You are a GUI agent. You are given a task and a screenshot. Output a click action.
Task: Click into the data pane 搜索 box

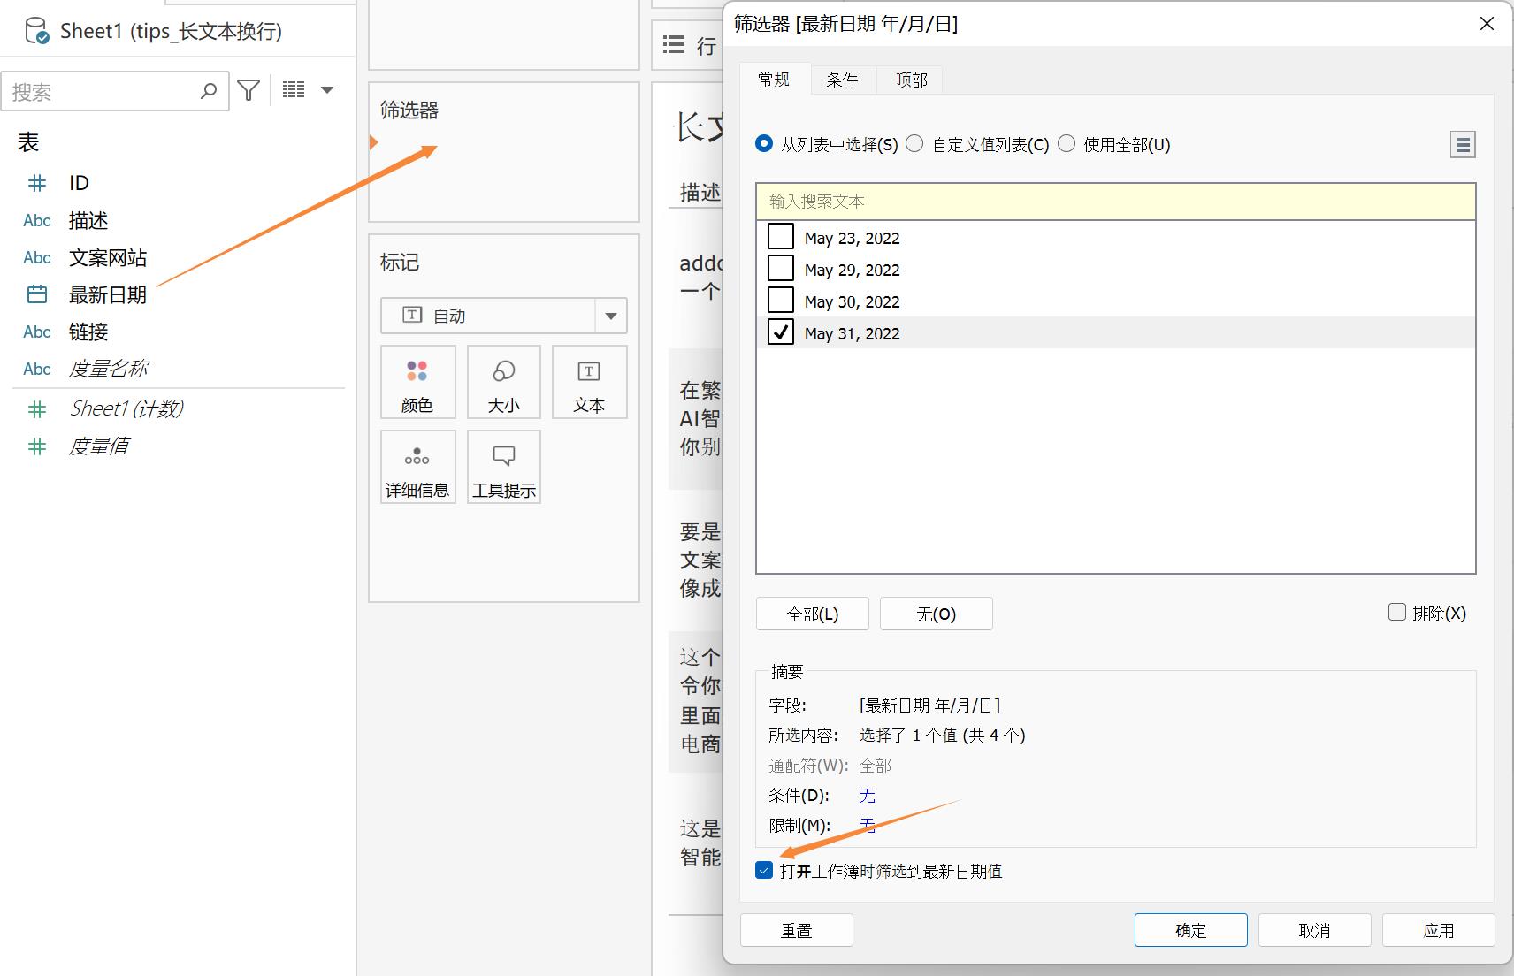115,91
